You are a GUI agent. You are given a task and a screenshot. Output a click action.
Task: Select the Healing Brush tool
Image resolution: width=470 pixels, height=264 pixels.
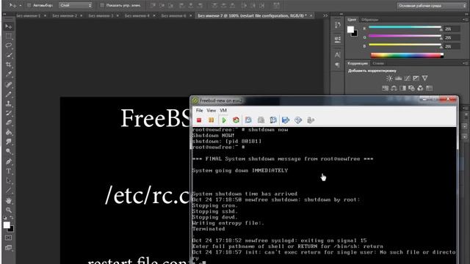[8, 85]
